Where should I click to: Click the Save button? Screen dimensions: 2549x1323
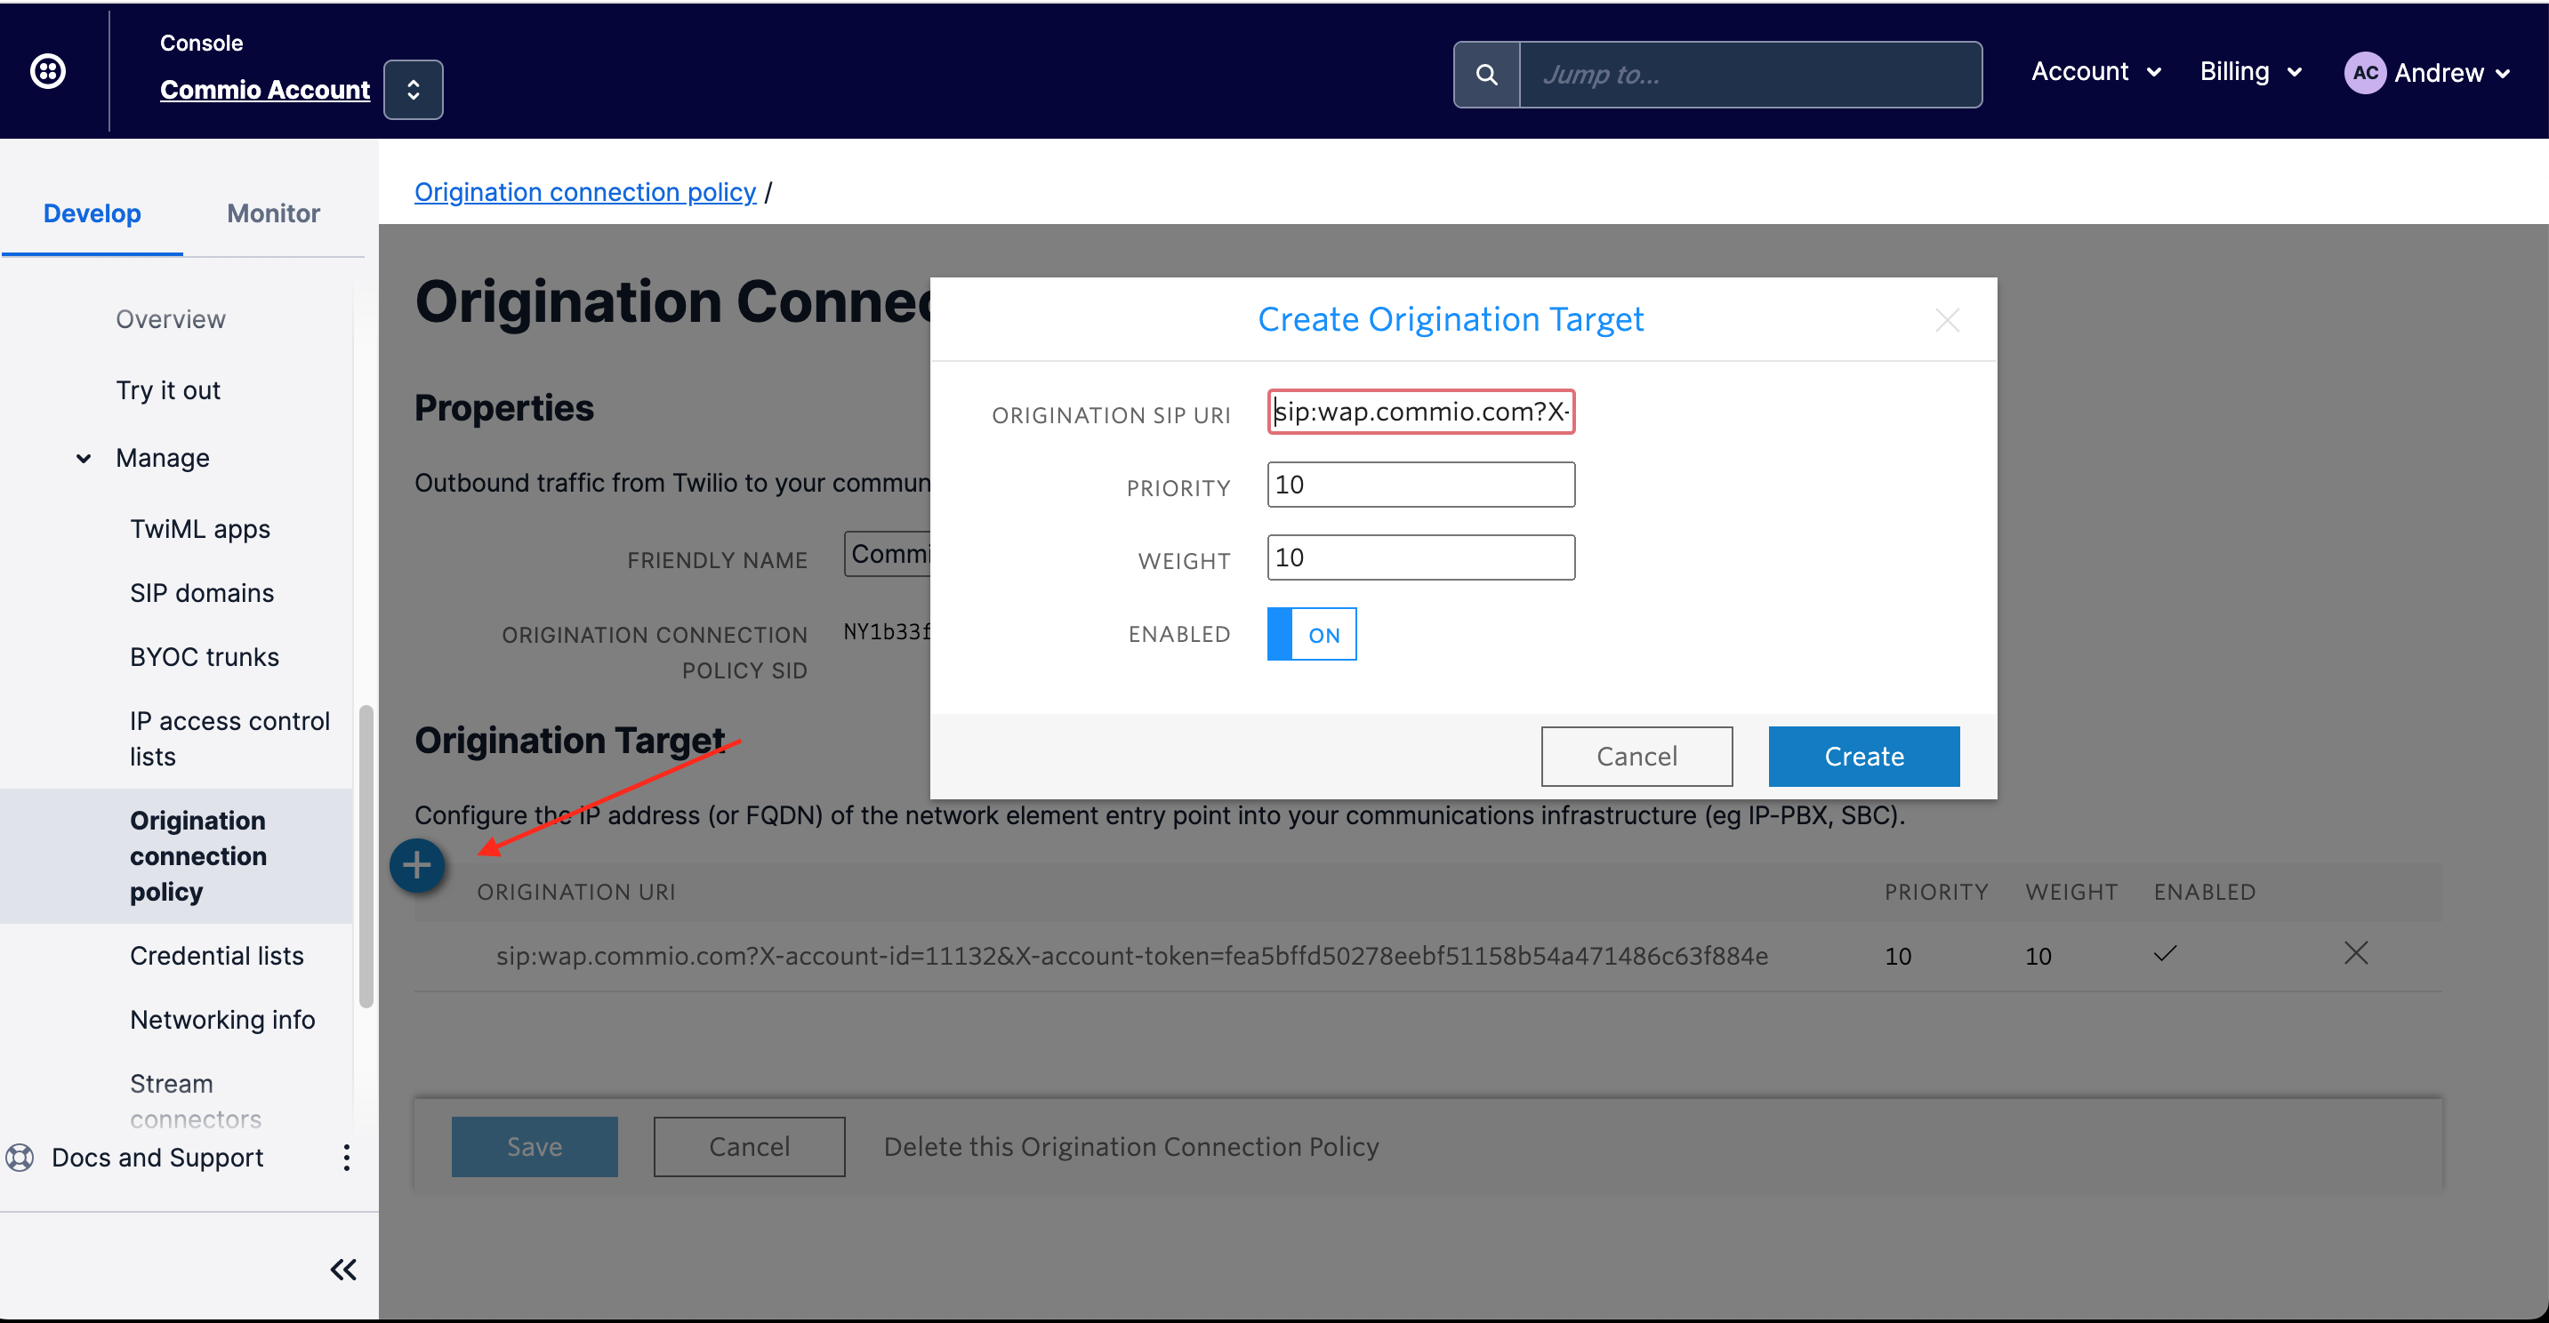[535, 1146]
